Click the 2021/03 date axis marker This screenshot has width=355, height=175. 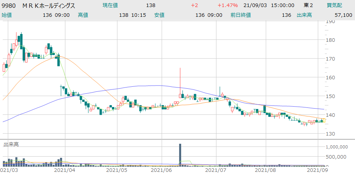[10, 171]
